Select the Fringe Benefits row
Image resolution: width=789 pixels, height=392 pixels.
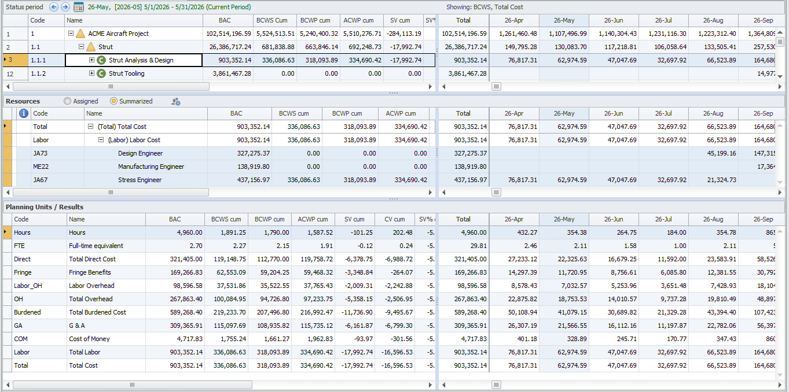tap(219, 272)
